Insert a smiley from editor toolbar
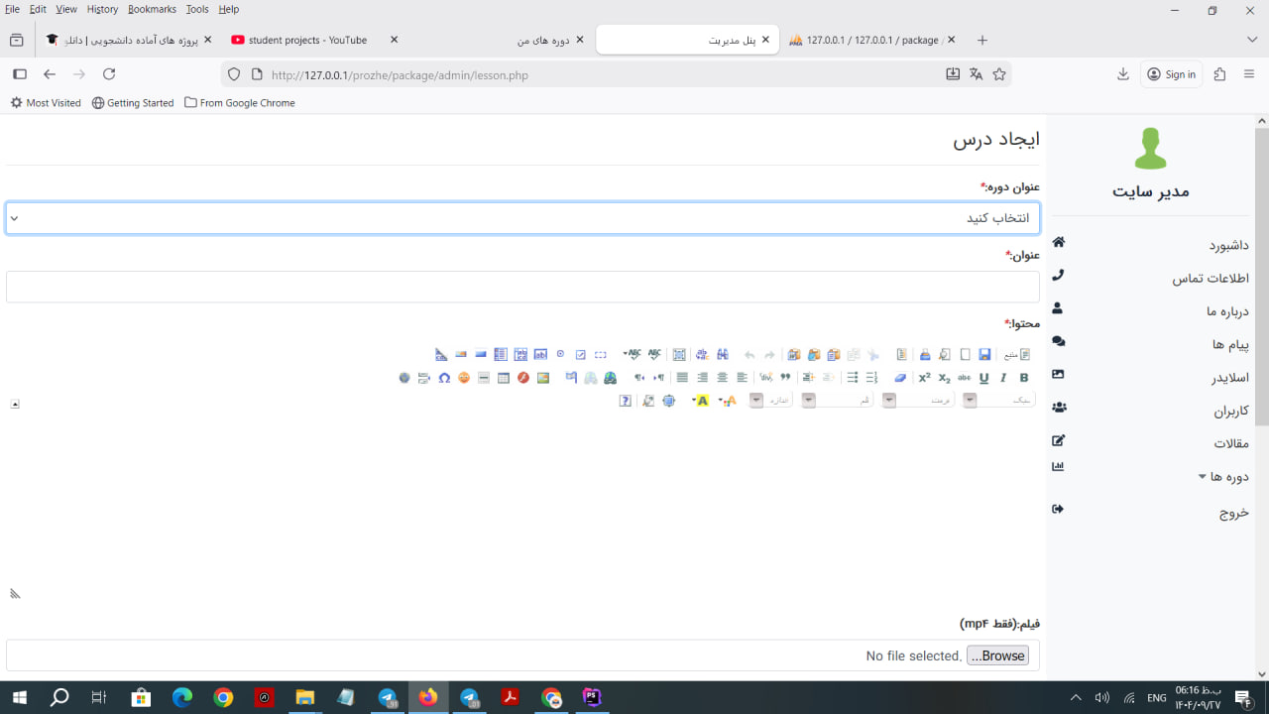The width and height of the screenshot is (1269, 714). coord(464,378)
